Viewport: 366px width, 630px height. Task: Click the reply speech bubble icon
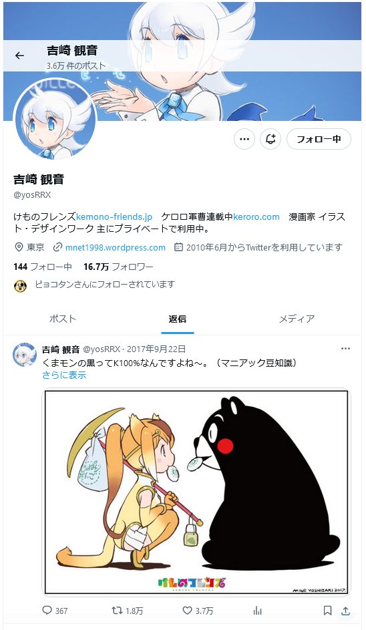47,611
